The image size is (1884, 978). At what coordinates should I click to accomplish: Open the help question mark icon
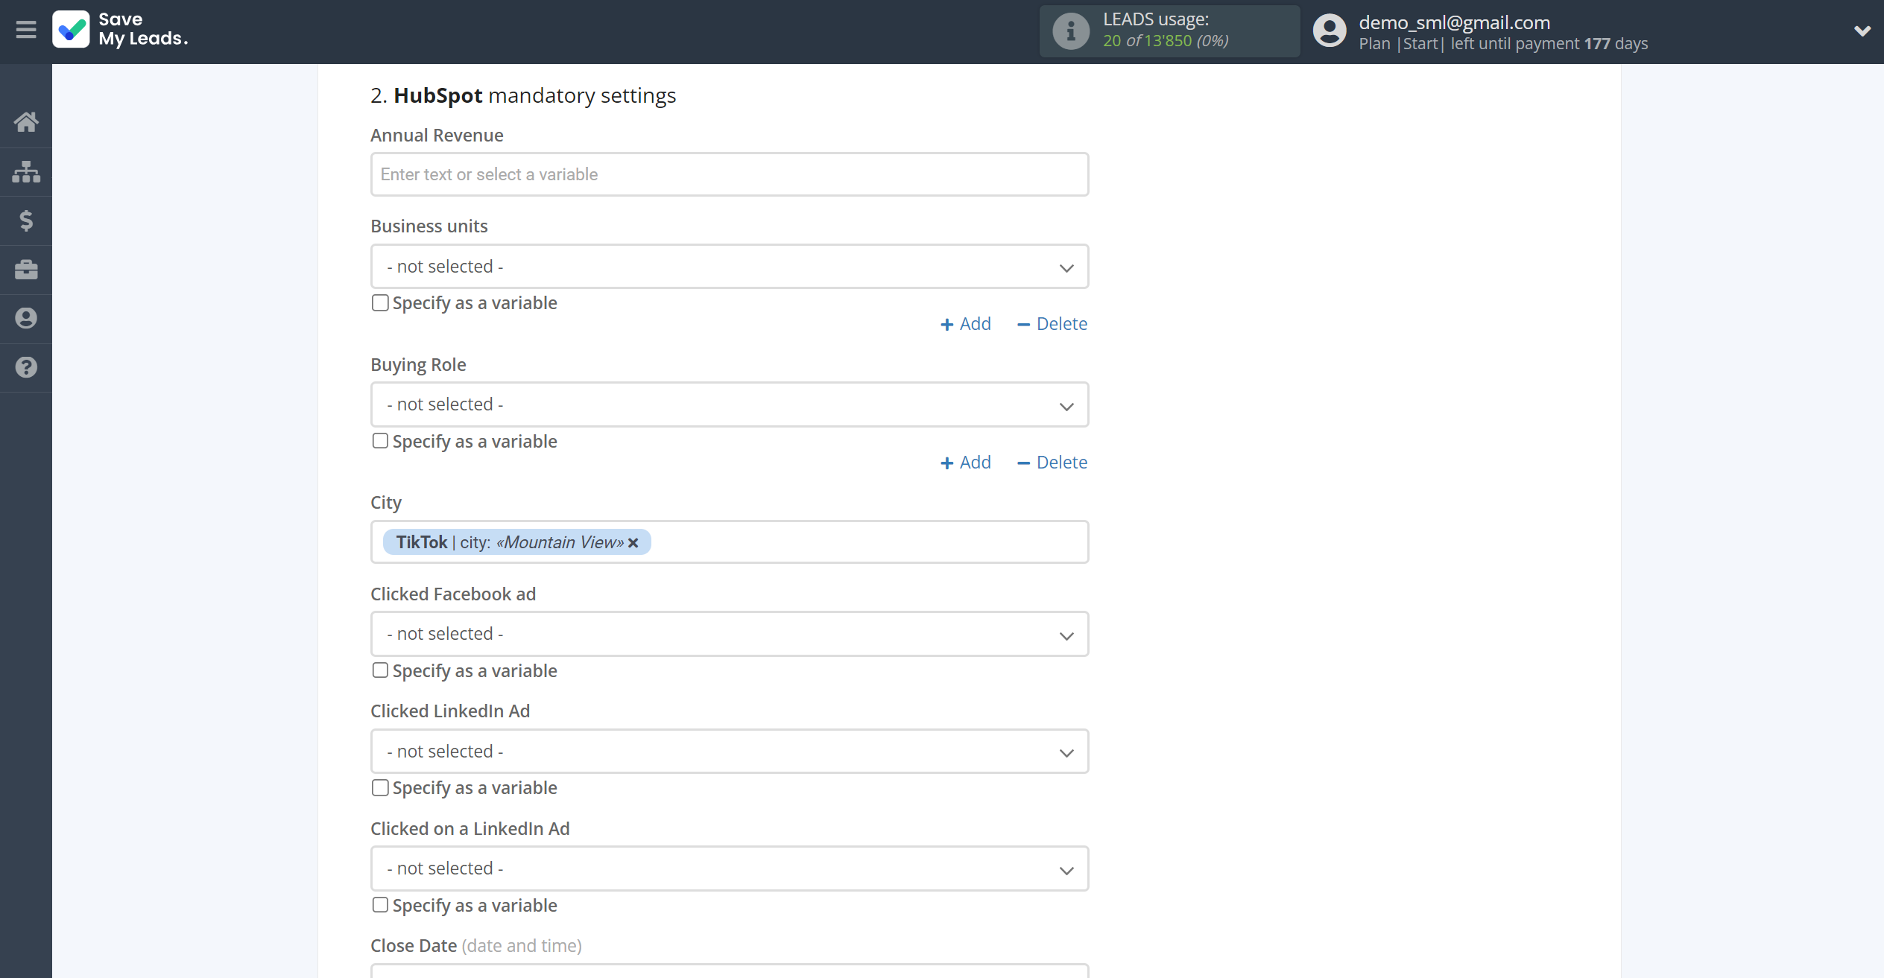click(x=26, y=367)
